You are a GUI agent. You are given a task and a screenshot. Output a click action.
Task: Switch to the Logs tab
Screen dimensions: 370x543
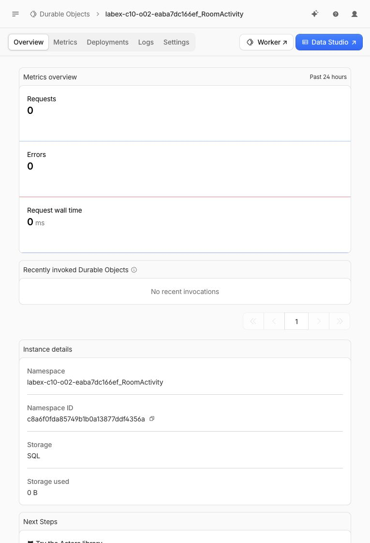pyautogui.click(x=146, y=42)
